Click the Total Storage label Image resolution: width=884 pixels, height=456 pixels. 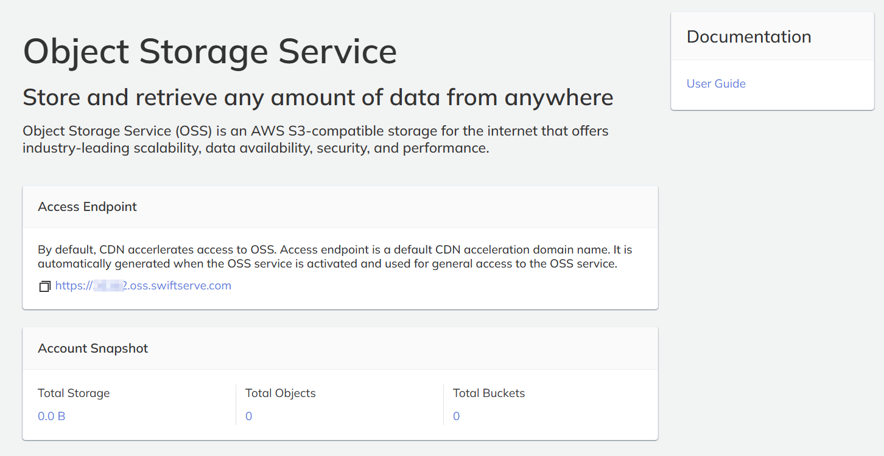74,393
